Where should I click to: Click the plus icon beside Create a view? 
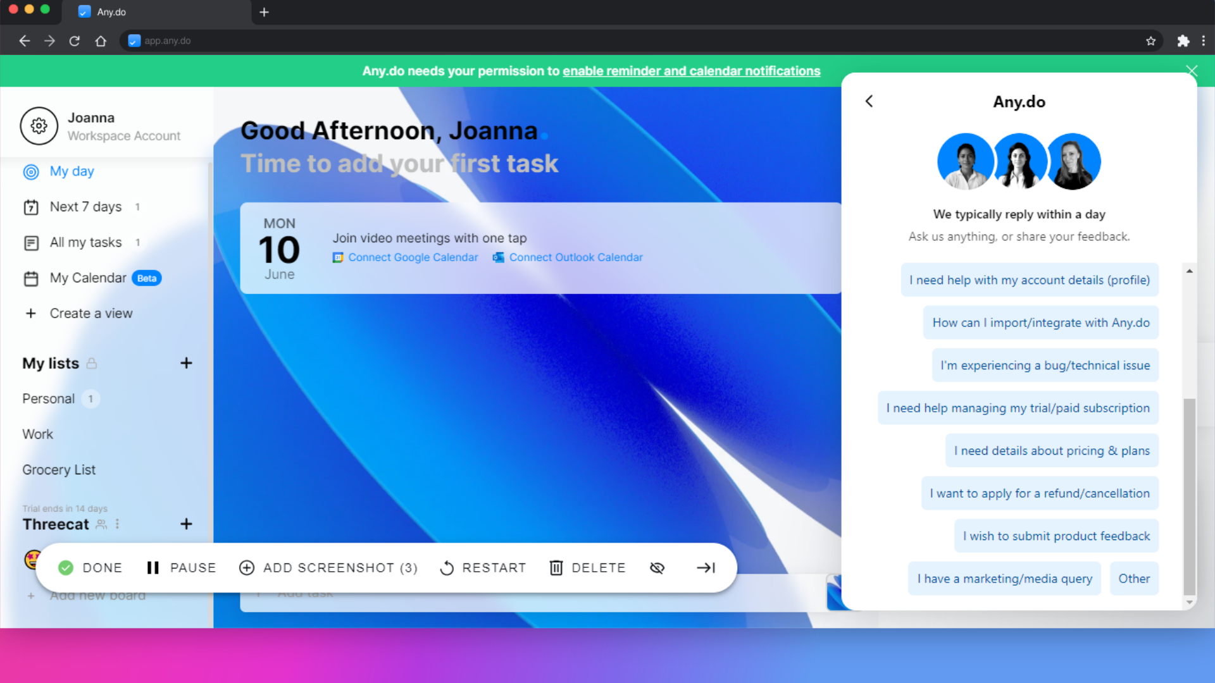coord(30,314)
